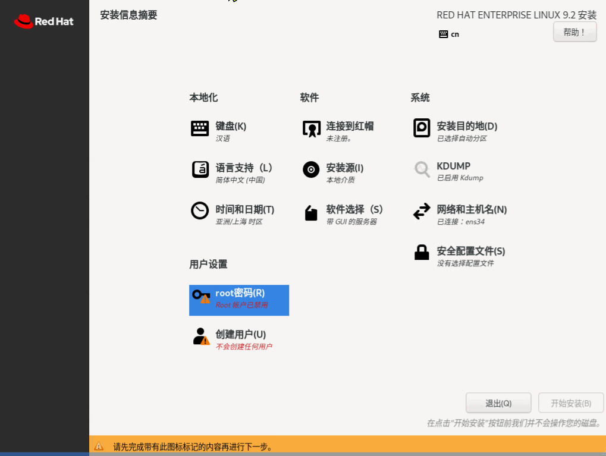Click the 连接到红帽 certificate icon
The height and width of the screenshot is (456, 606).
tap(311, 128)
